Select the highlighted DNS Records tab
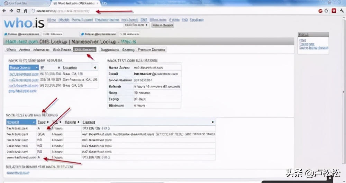Image resolution: width=346 pixels, height=183 pixels. [x=85, y=50]
